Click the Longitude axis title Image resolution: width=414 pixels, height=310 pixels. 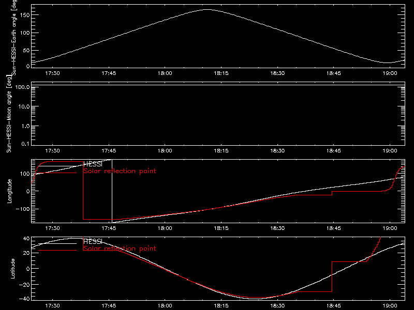[9, 191]
